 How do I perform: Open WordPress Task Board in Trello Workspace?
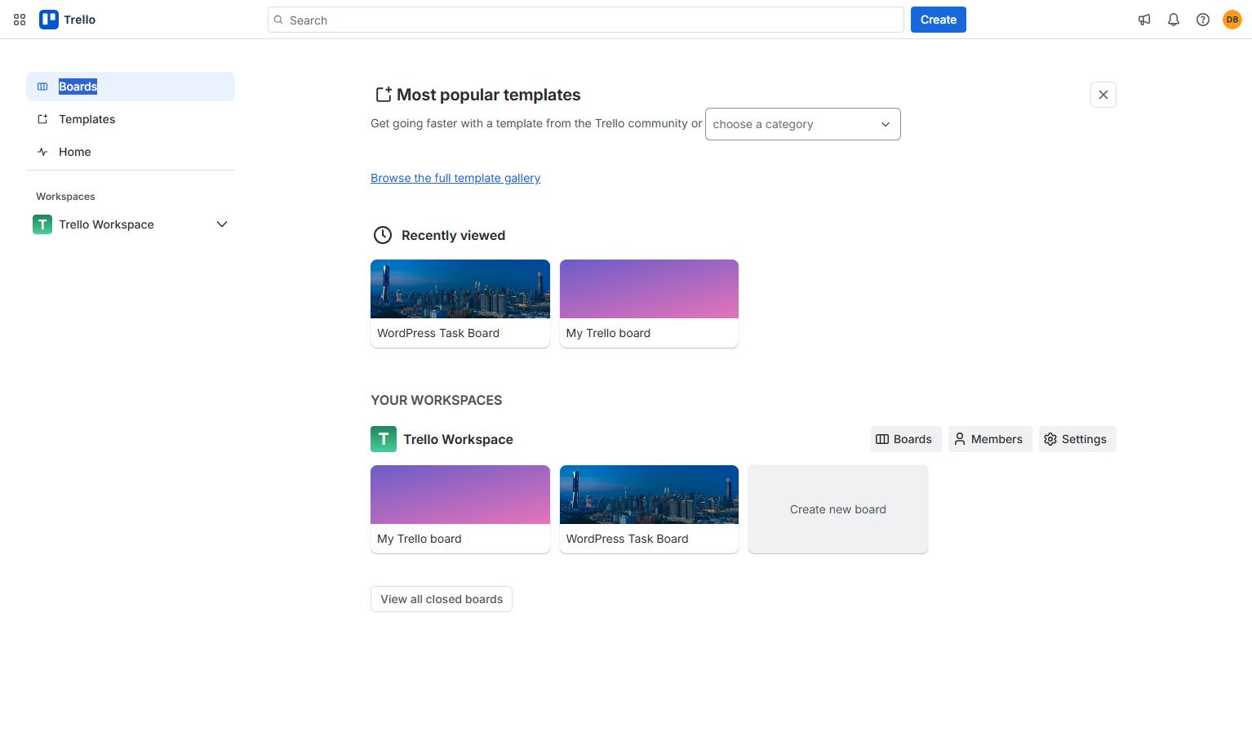(x=649, y=509)
